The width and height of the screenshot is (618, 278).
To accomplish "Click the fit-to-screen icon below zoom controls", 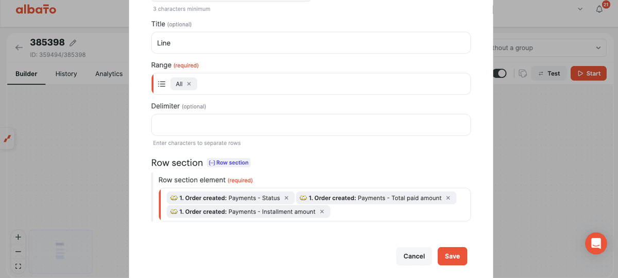I will point(18,266).
